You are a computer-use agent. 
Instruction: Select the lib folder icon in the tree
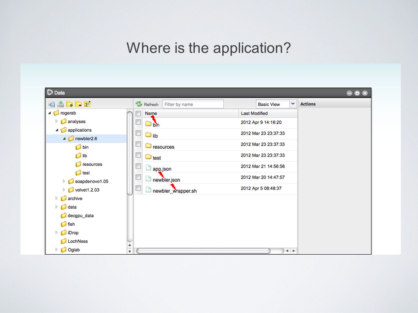[x=78, y=156]
